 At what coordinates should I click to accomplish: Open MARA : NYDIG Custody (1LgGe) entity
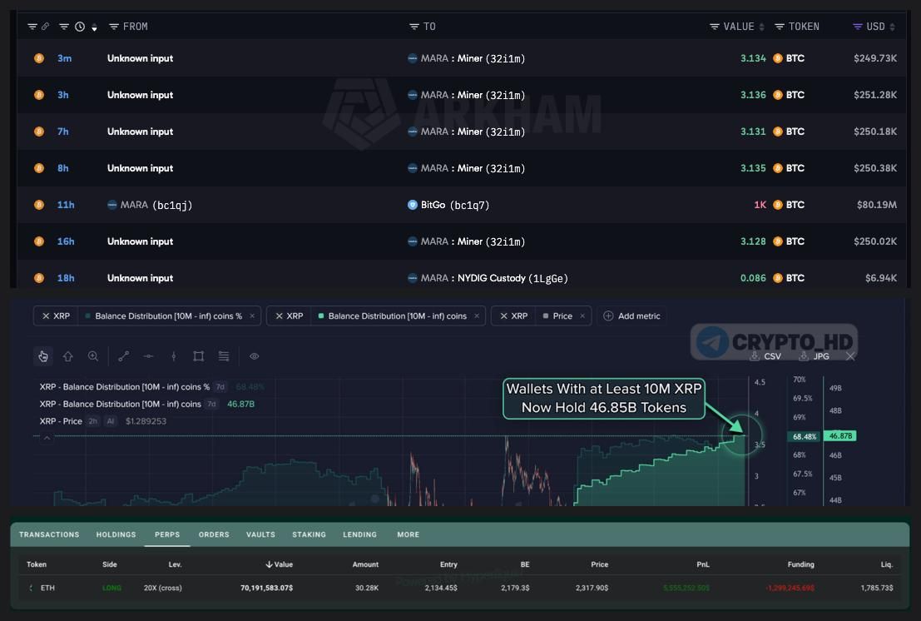(x=488, y=278)
